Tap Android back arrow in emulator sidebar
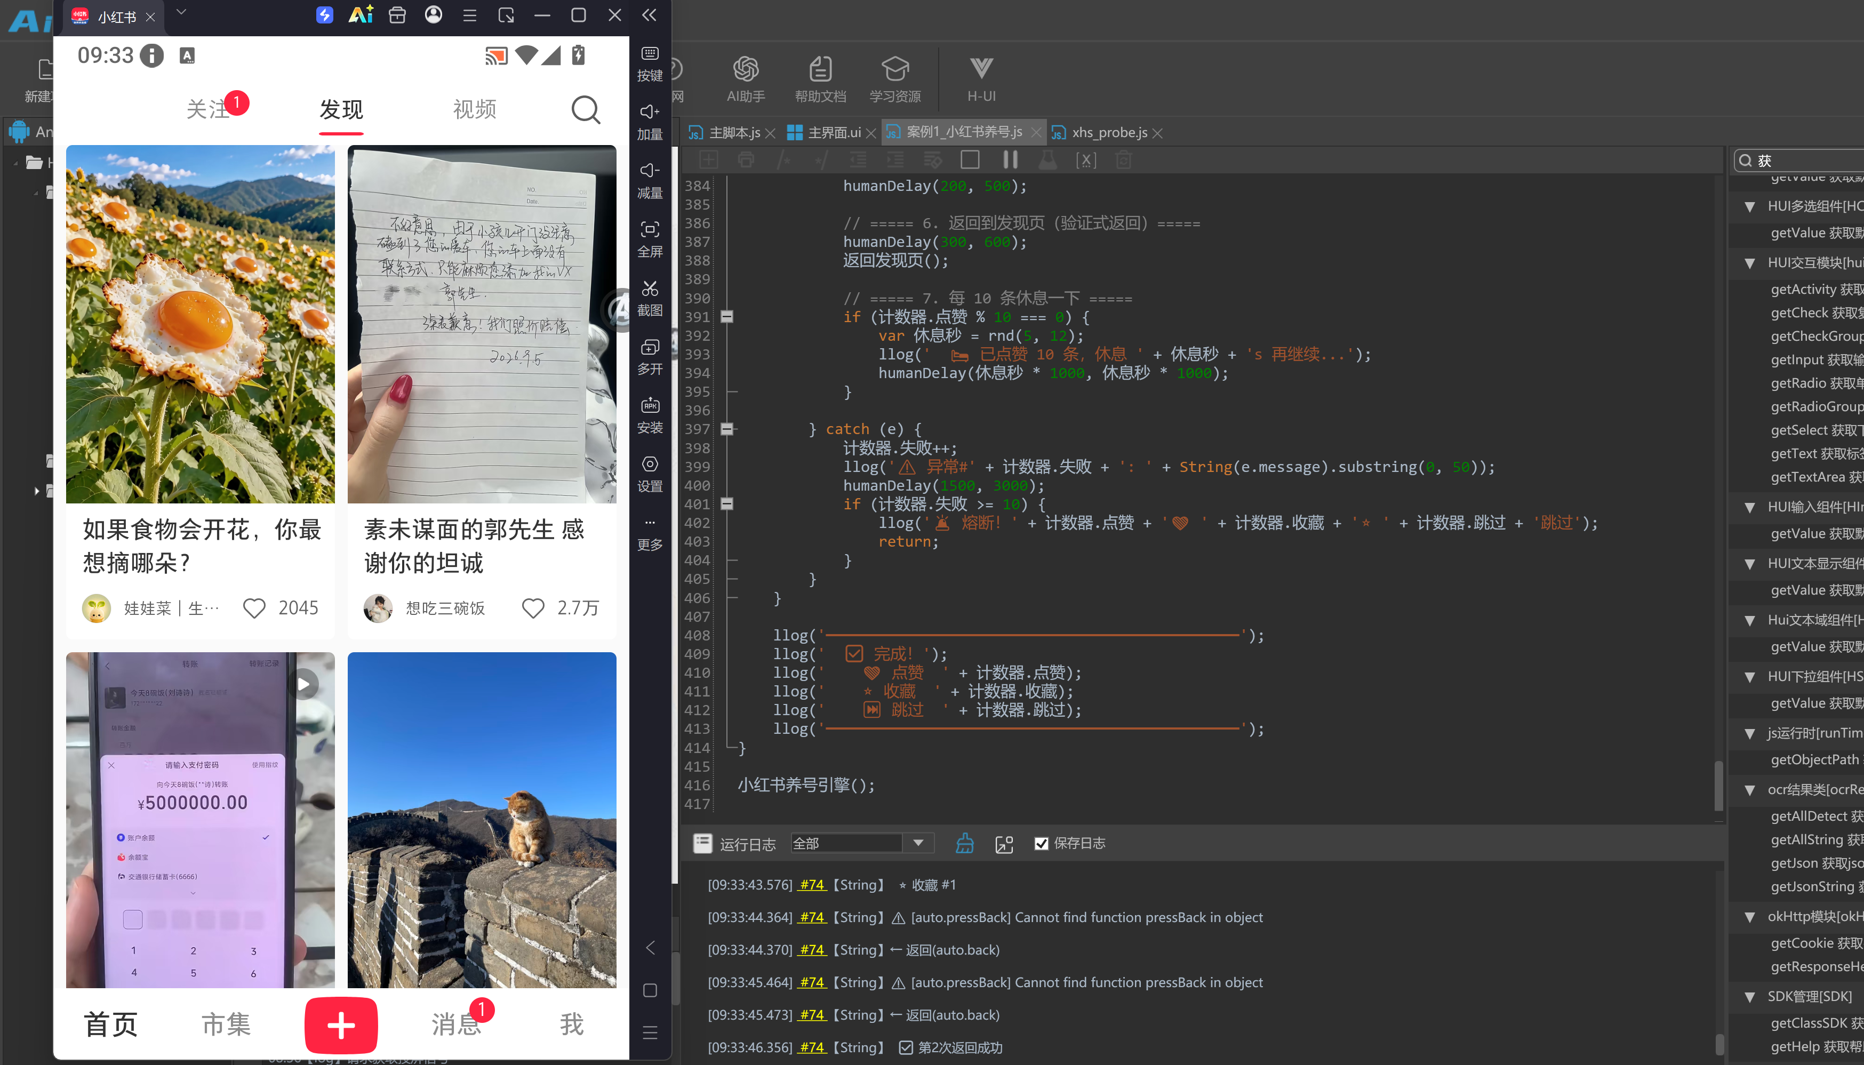Viewport: 1864px width, 1065px height. tap(650, 948)
